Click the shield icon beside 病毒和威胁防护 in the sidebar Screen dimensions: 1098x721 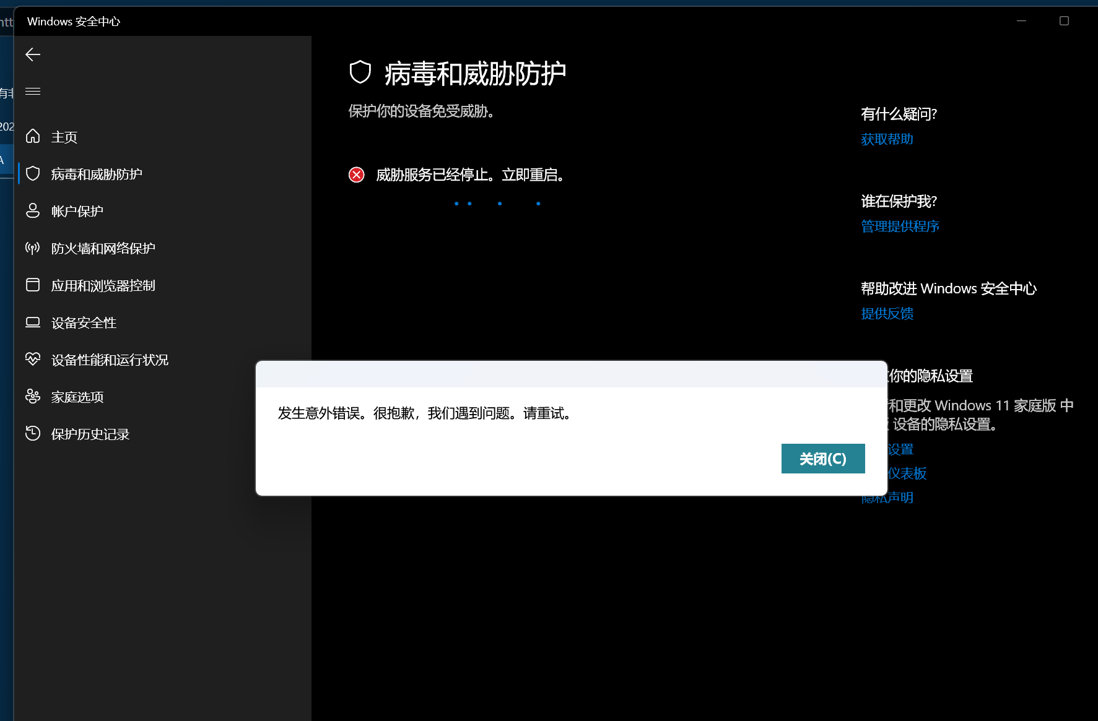click(33, 173)
